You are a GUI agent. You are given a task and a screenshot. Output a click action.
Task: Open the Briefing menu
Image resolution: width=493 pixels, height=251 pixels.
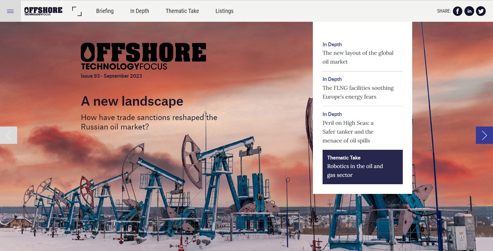(105, 11)
